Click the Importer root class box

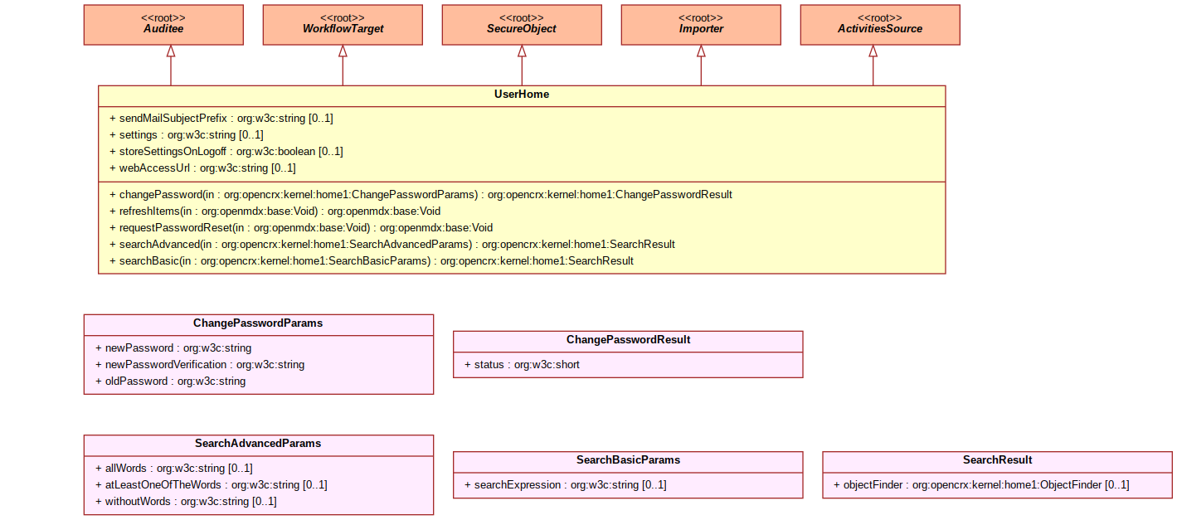[x=701, y=25]
